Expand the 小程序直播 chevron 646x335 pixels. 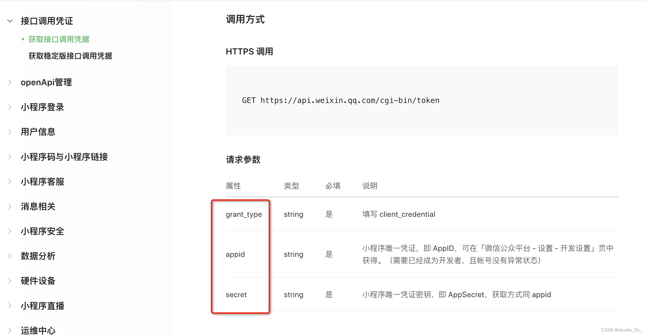click(x=10, y=306)
